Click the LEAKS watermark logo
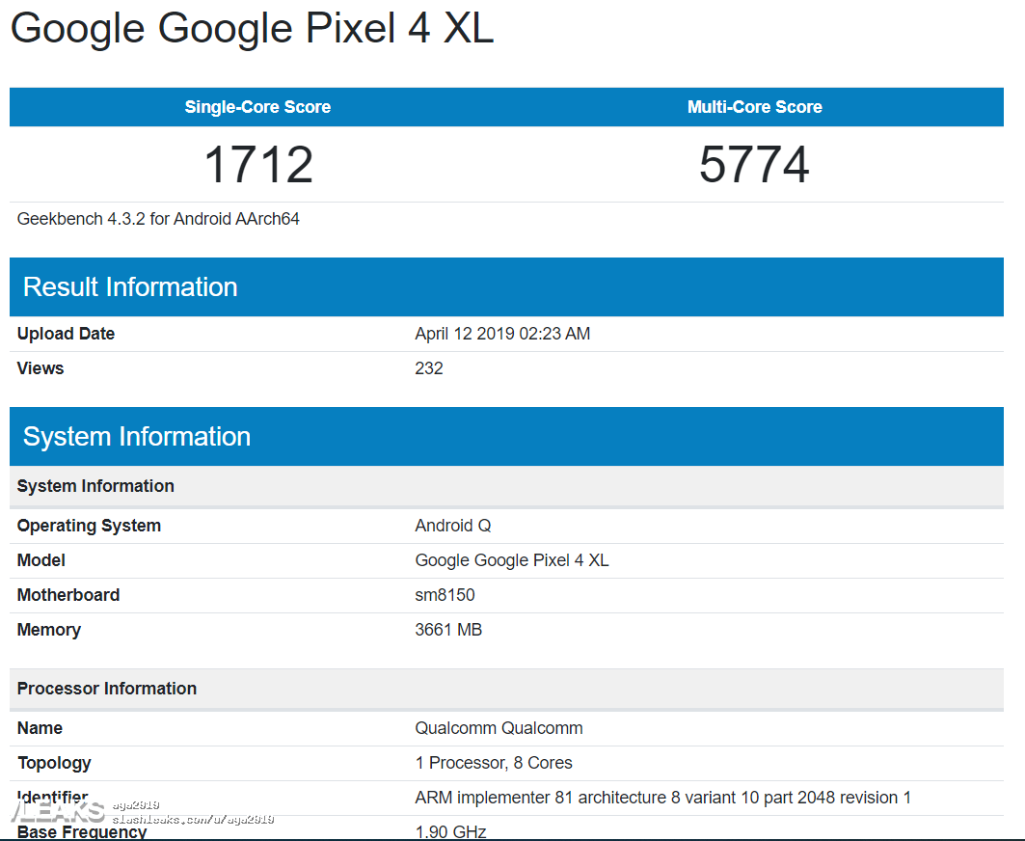The height and width of the screenshot is (841, 1025). click(x=56, y=812)
